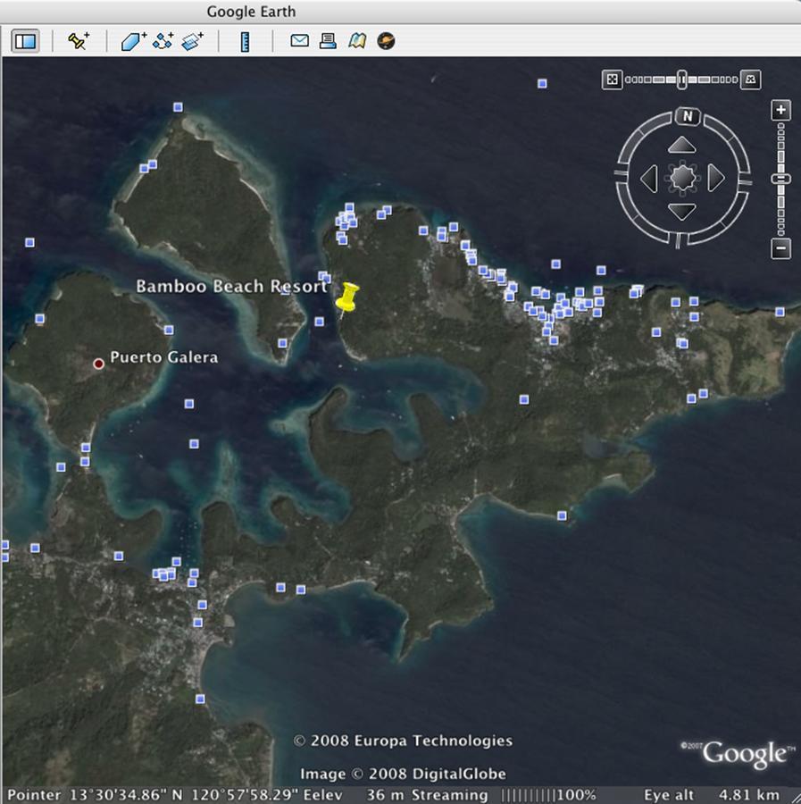This screenshot has height=804, width=801.
Task: Switch between Sky and Earth mode
Action: click(386, 41)
